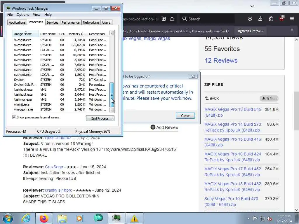299x224 pixels.
Task: Click Action Center flag tray icon
Action: [x=255, y=218]
